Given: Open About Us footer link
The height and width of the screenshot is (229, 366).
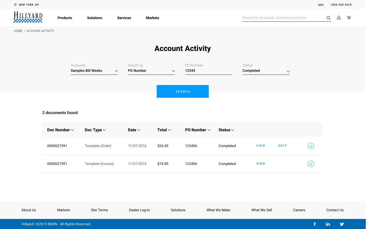Looking at the screenshot, I should point(29,210).
